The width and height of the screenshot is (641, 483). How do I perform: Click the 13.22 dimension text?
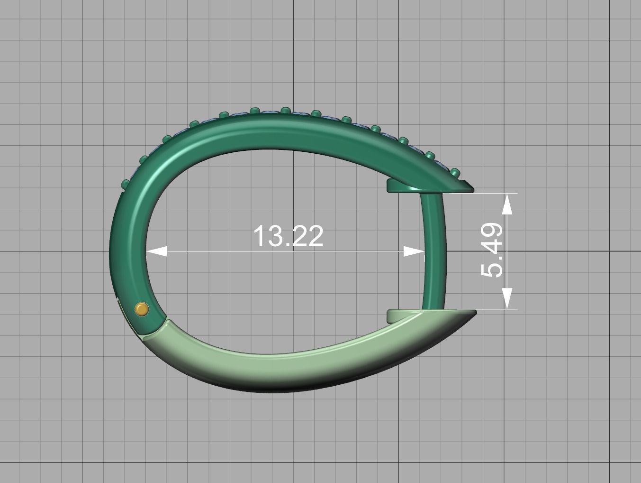(289, 236)
